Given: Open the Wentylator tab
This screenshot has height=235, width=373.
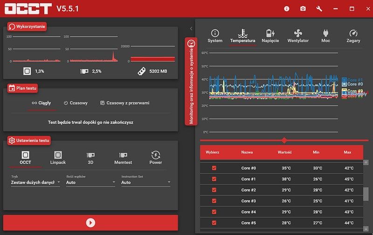Looking at the screenshot, I should pyautogui.click(x=298, y=36).
